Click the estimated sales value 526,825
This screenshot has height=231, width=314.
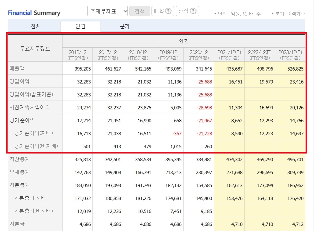click(x=295, y=69)
